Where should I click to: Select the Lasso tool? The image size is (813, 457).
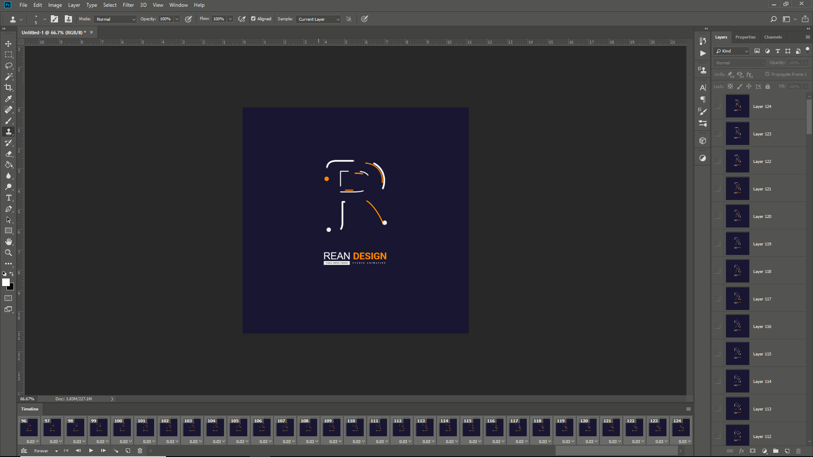(x=8, y=66)
